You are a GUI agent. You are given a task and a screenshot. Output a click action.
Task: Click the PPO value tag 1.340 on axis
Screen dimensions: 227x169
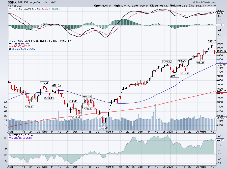click(220, 13)
